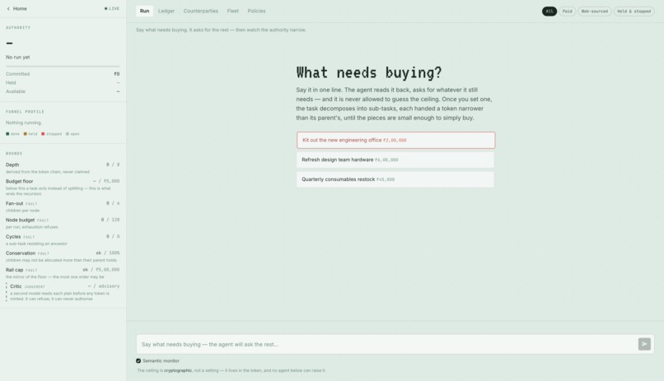The width and height of the screenshot is (664, 381).
Task: Click the open legend swatch
Action: coord(68,133)
